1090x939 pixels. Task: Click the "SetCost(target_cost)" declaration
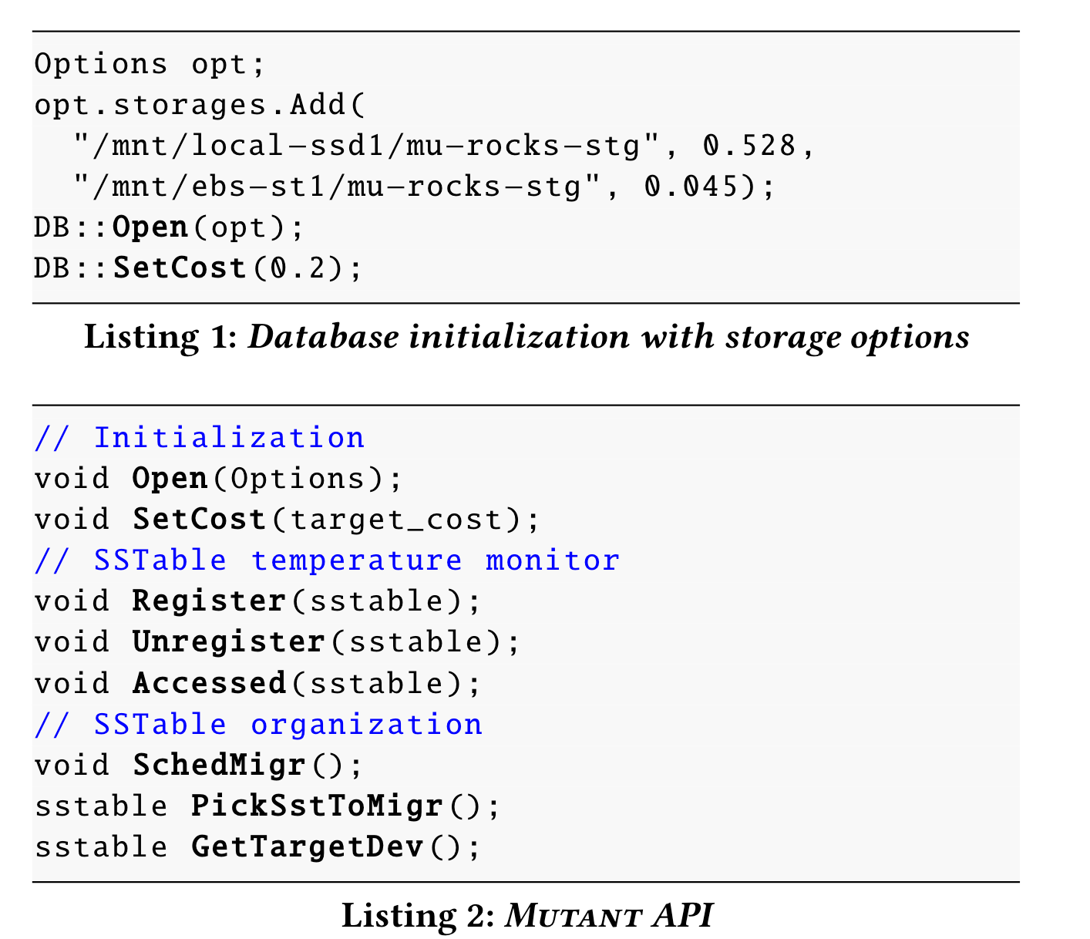coord(336,520)
